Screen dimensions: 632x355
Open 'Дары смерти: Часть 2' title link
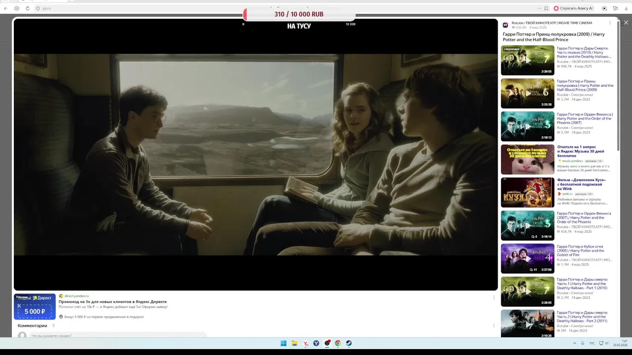[x=583, y=317]
